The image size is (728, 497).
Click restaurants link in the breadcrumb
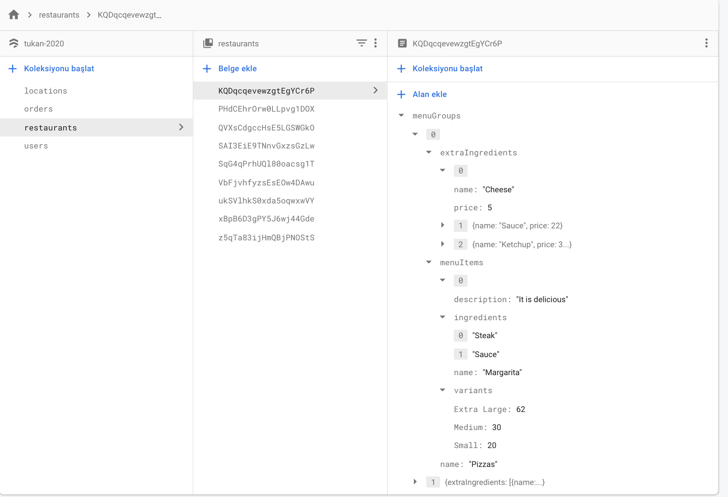click(59, 15)
